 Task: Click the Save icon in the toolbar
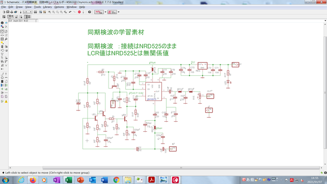pos(8,12)
